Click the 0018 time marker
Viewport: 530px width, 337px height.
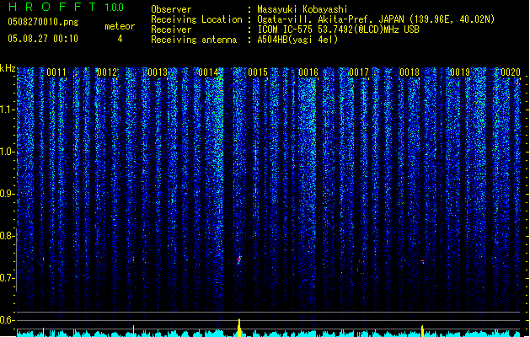pyautogui.click(x=410, y=72)
